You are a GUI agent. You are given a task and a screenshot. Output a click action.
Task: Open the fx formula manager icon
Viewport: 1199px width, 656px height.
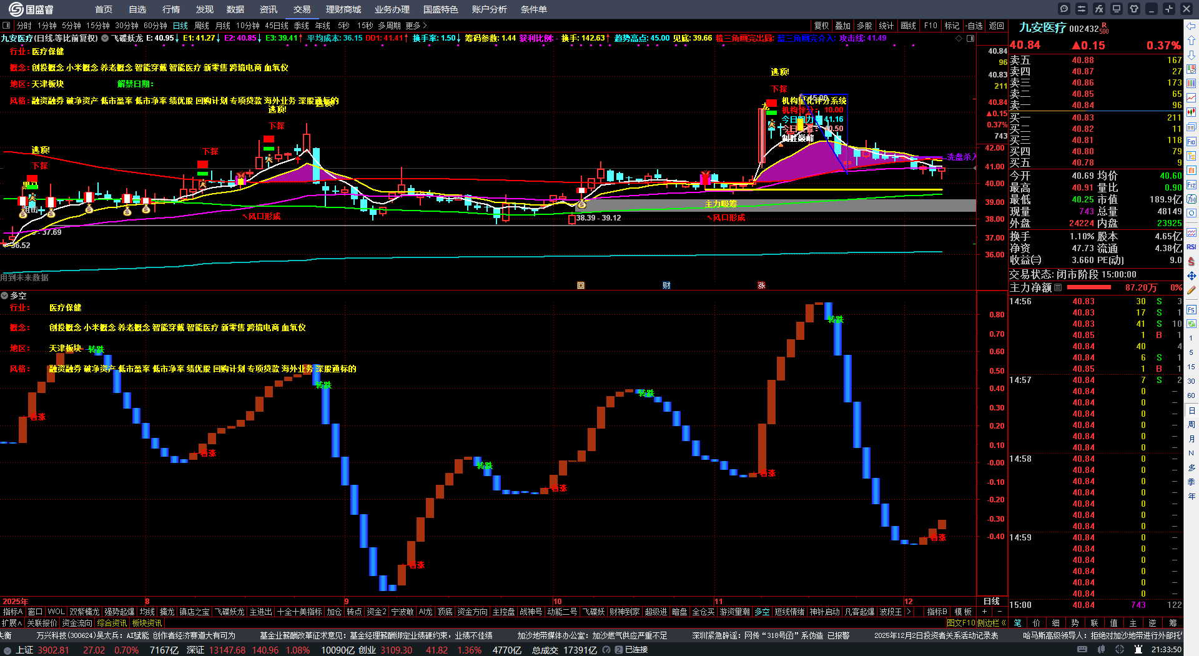[1099, 9]
